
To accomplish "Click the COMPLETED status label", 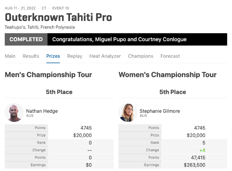I will click(x=26, y=39).
